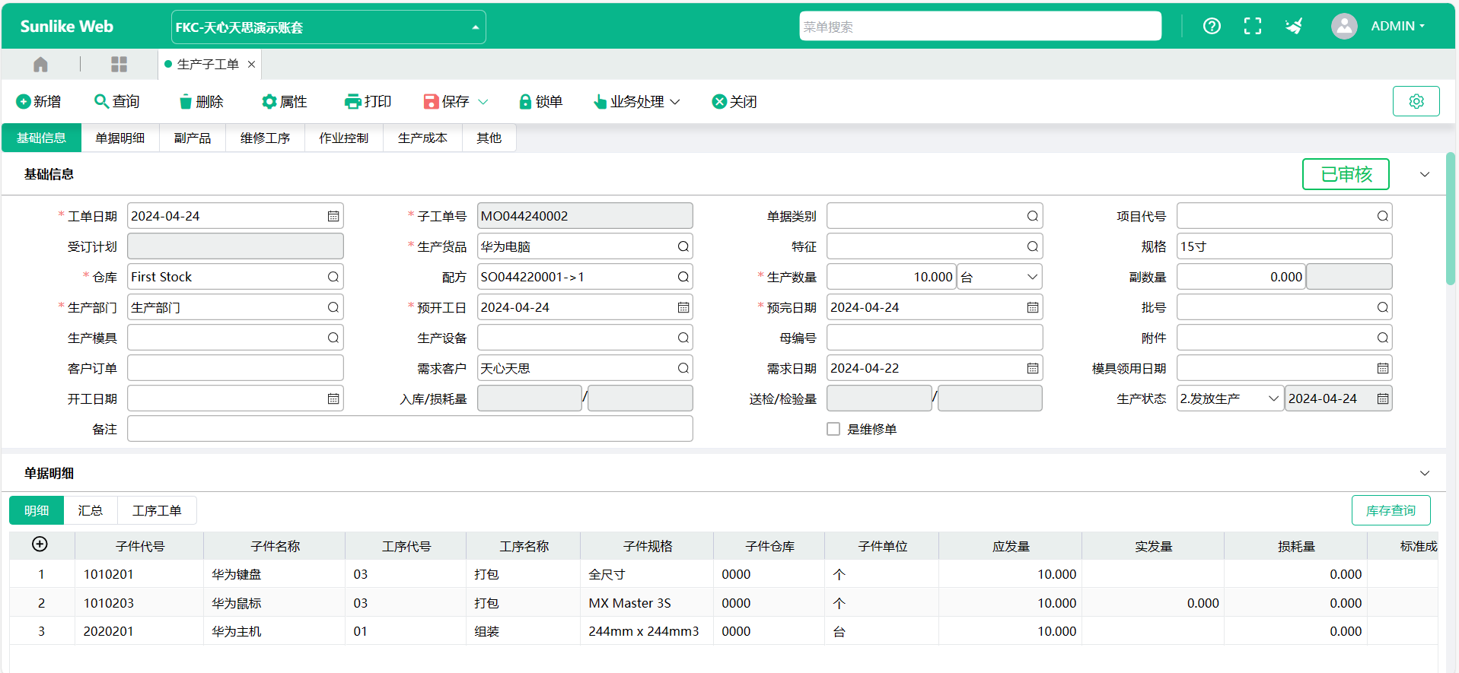
Task: Open calendar for 预完日期 field
Action: 1033,307
